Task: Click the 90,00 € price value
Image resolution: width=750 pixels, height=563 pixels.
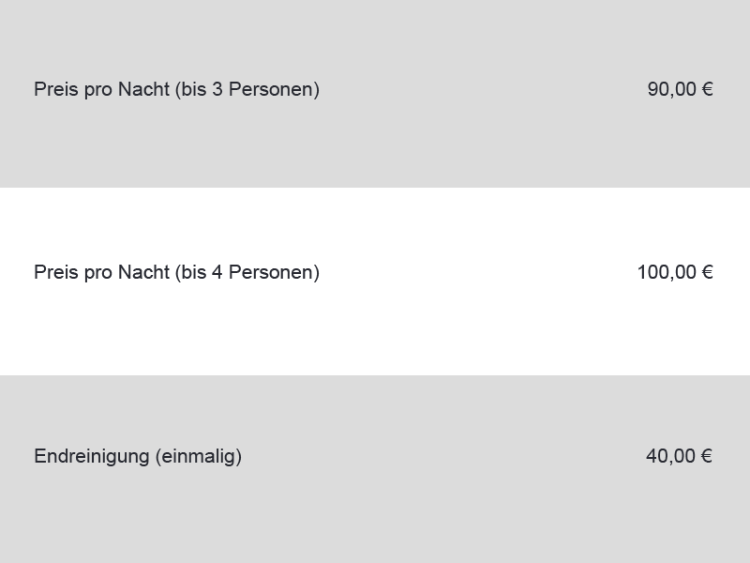Action: click(x=681, y=89)
